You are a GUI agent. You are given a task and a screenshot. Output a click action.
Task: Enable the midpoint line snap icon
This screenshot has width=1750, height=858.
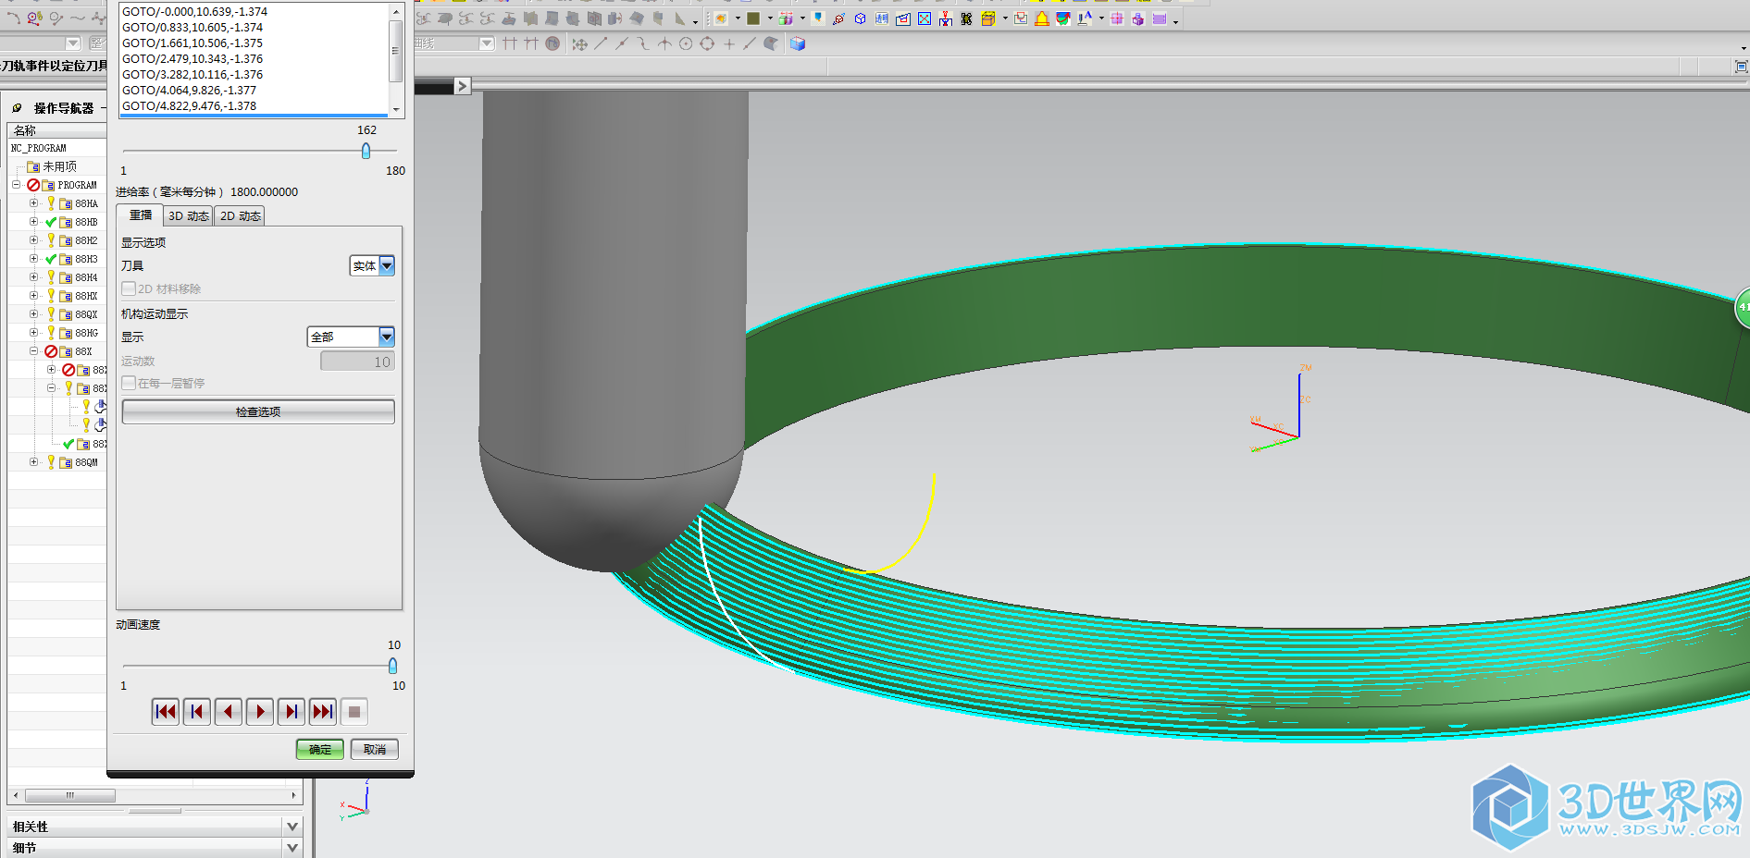(x=622, y=43)
